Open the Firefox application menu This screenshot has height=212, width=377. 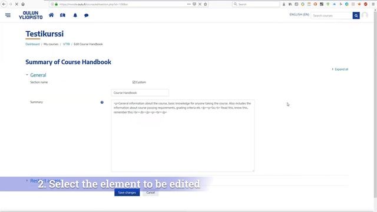click(x=373, y=4)
